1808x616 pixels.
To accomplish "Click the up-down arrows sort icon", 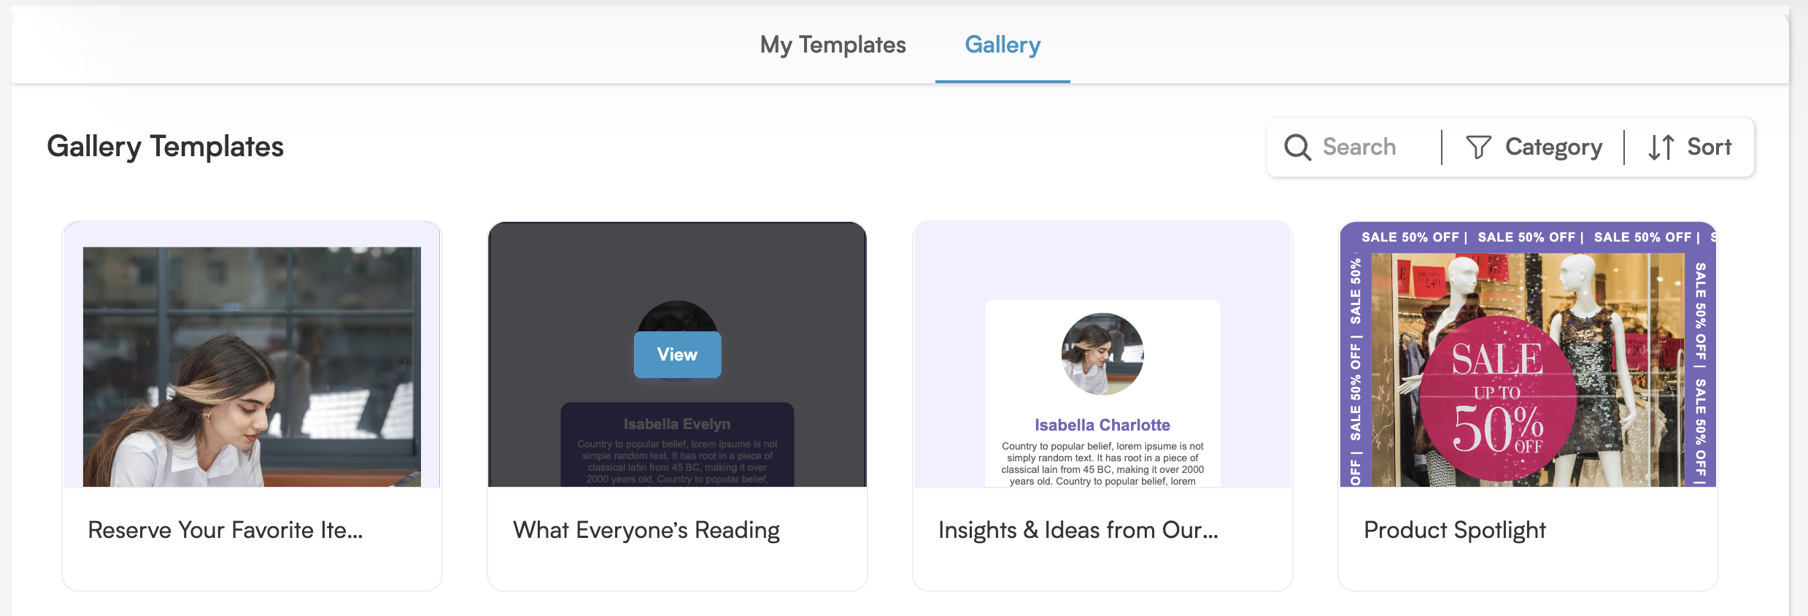I will (x=1661, y=147).
